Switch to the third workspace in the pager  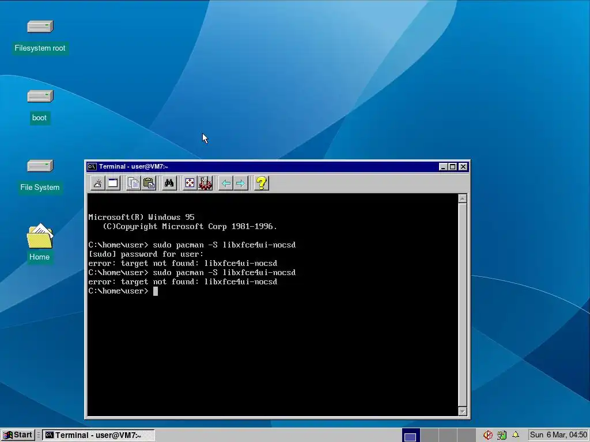pos(447,435)
